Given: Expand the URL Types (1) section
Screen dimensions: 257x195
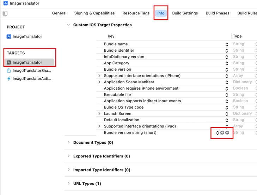Looking at the screenshot, I should tap(68, 183).
